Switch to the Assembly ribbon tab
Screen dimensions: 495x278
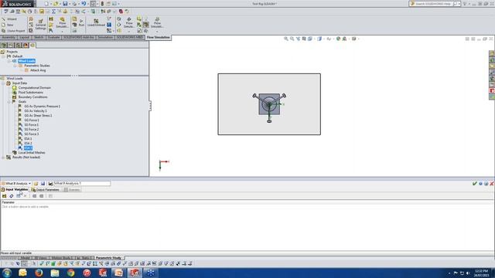tap(9, 37)
